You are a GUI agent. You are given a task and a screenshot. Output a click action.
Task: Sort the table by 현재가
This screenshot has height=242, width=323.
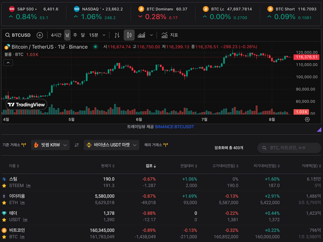(x=107, y=166)
